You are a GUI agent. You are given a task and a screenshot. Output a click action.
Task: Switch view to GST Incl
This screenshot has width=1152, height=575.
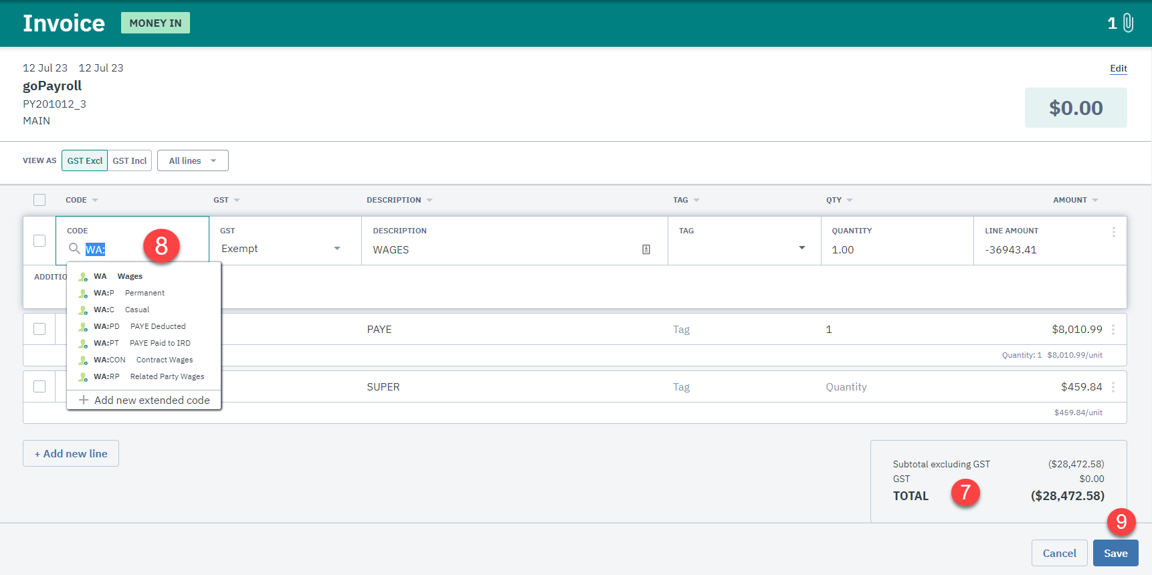pos(130,160)
